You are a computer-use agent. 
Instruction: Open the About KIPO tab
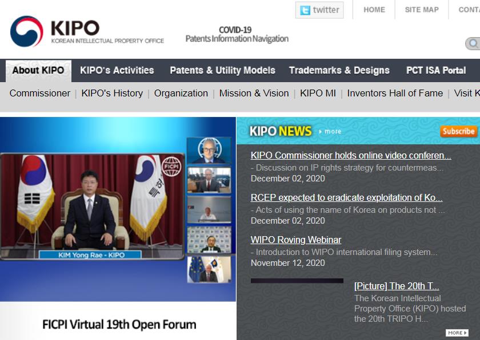click(x=38, y=71)
